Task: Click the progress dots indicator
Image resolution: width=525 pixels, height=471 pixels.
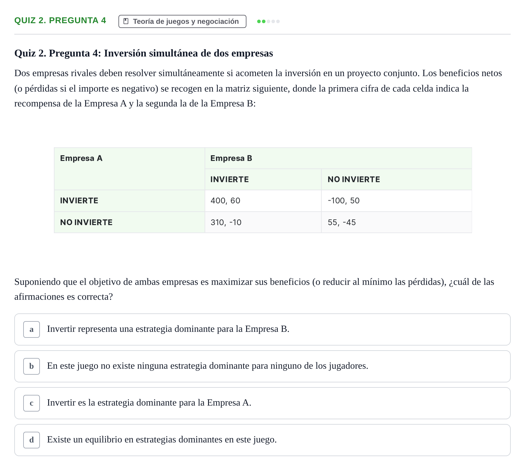Action: point(268,21)
